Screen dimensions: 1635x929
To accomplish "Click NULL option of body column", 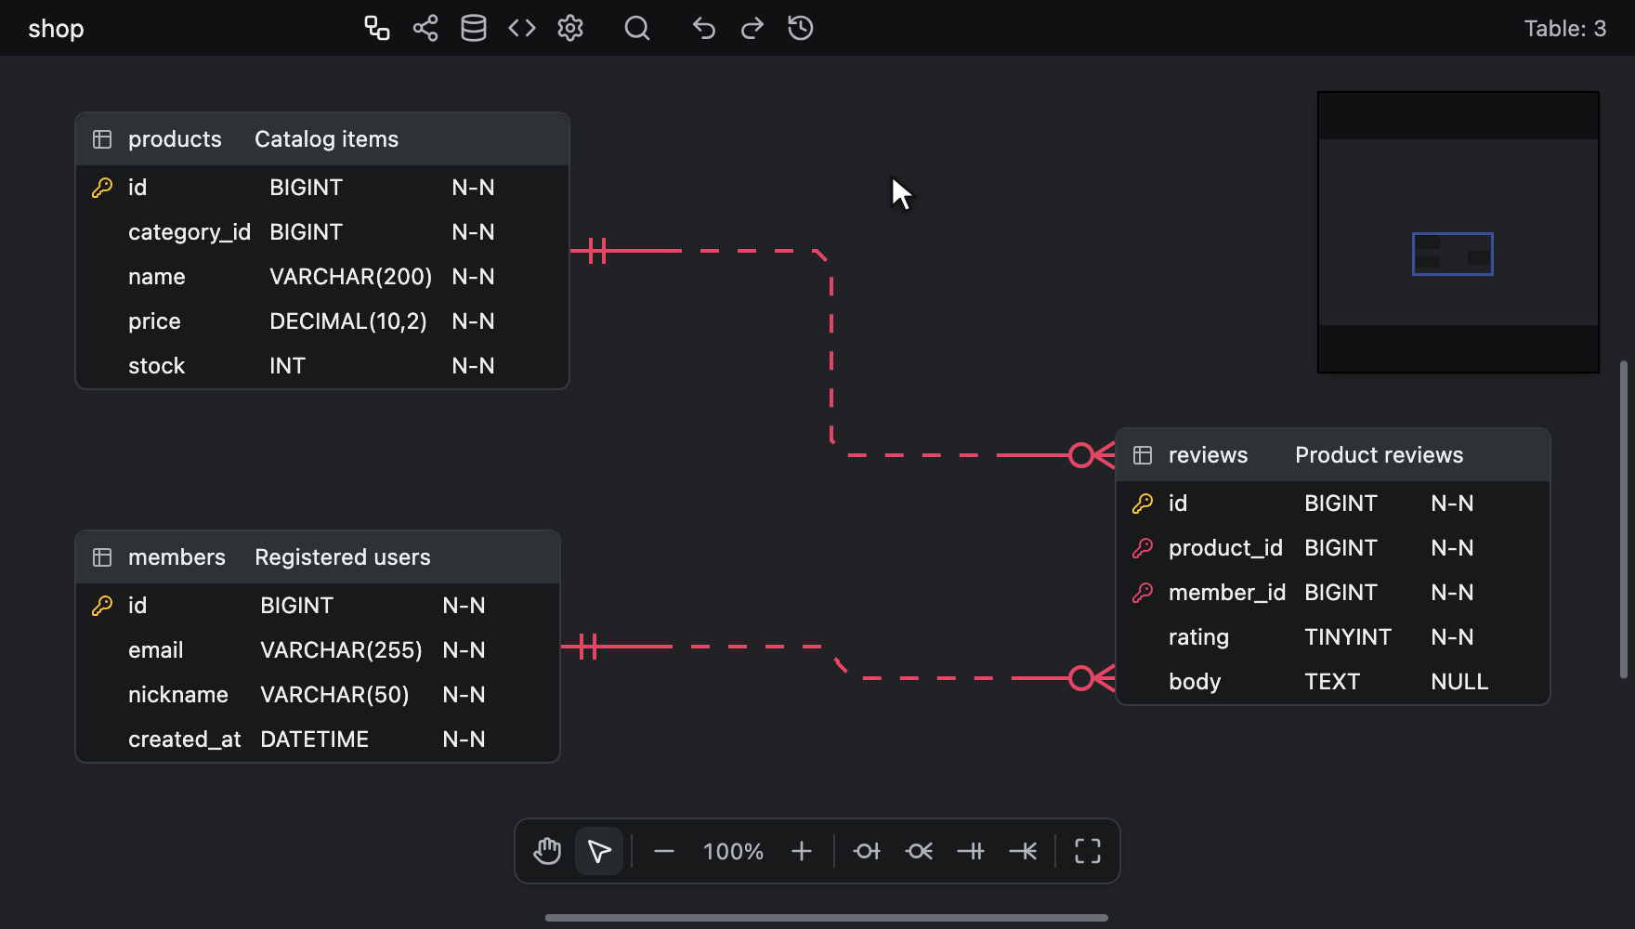I will pos(1459,682).
